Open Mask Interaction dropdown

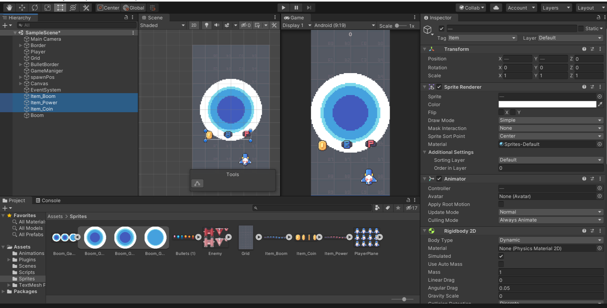[x=551, y=128]
